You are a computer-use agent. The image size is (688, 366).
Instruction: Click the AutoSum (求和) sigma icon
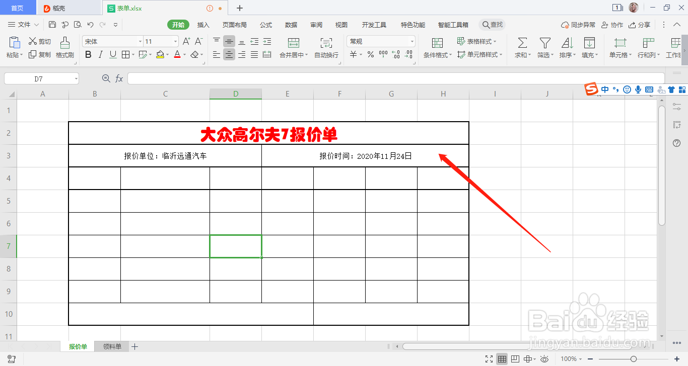point(523,43)
